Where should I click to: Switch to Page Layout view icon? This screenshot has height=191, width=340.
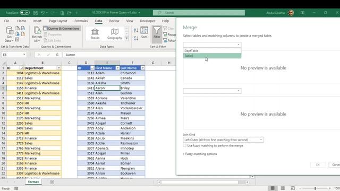click(283, 188)
